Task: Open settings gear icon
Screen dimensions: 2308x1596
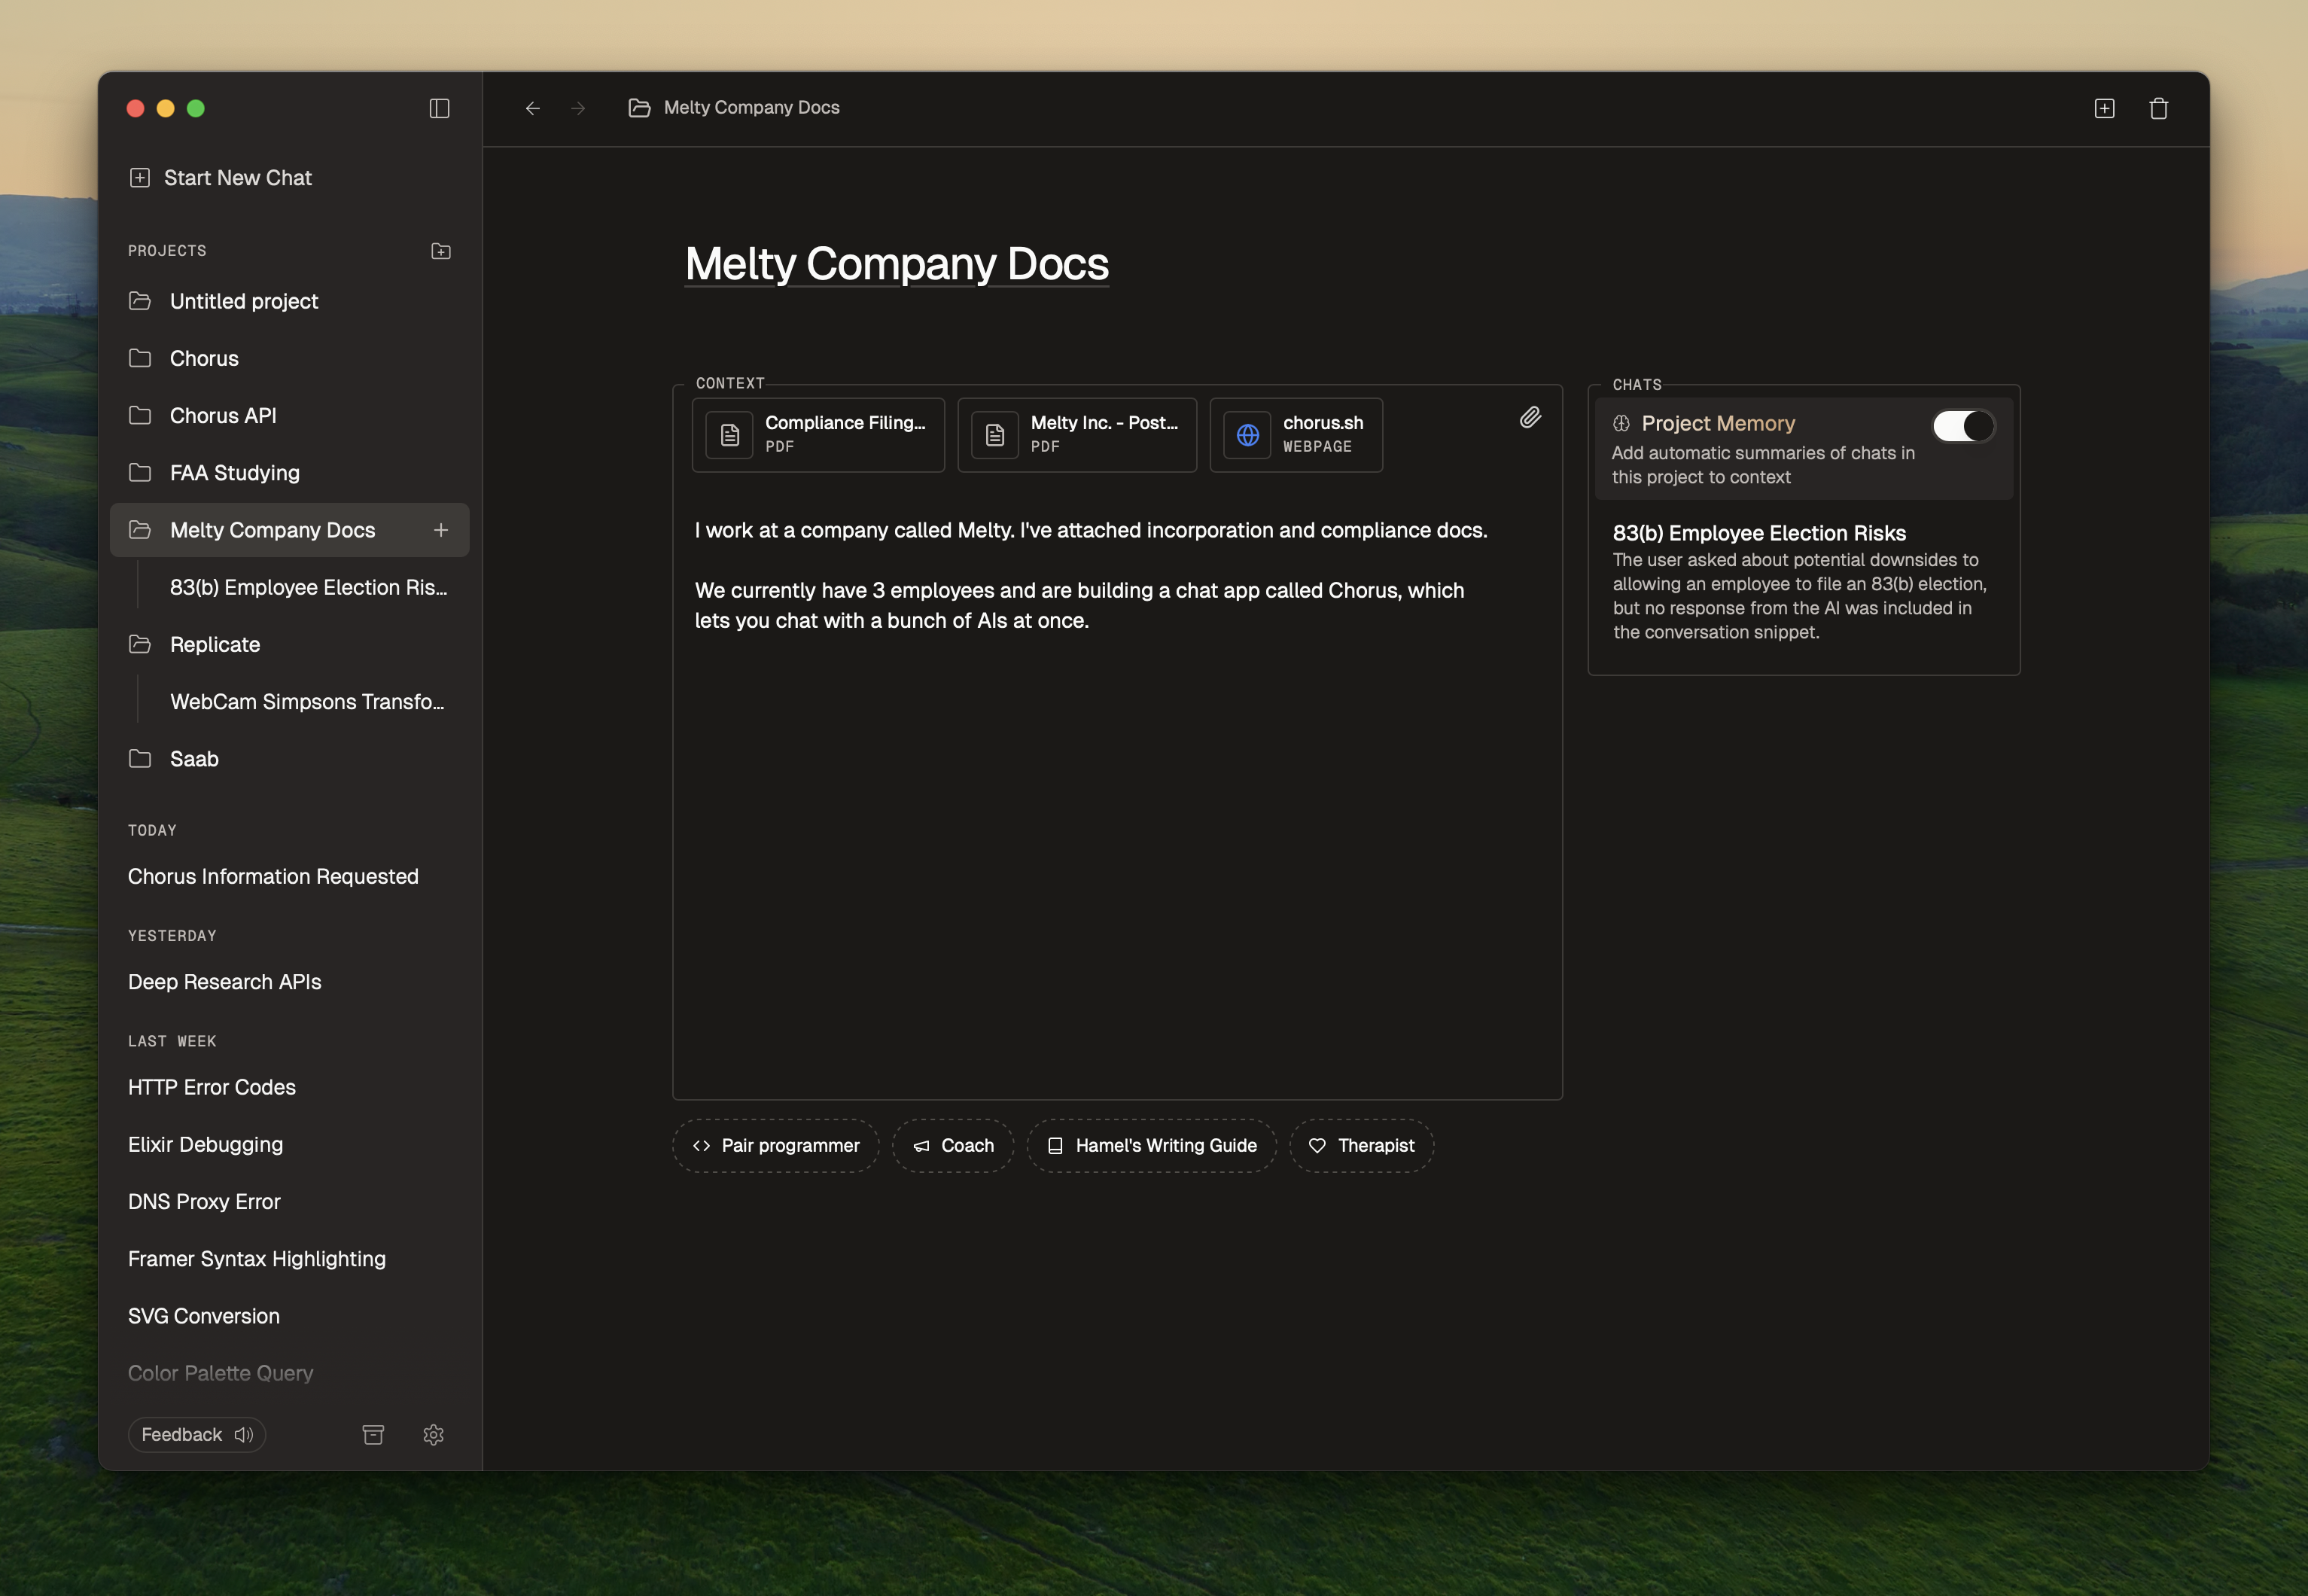Action: [x=433, y=1434]
